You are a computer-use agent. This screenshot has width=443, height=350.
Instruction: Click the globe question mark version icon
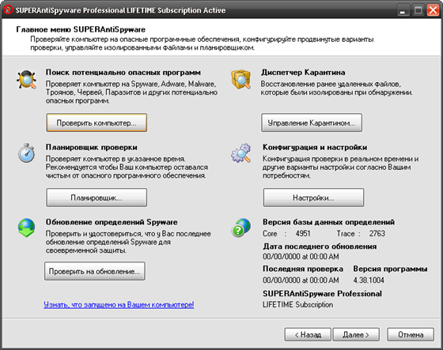coord(240,228)
